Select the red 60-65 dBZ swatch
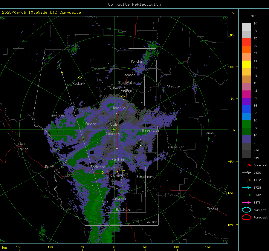 click(x=246, y=42)
